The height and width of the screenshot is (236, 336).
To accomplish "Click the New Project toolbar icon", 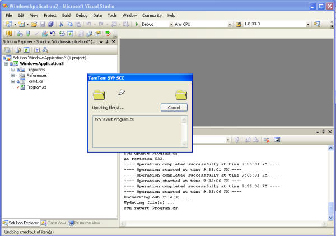I will coord(9,24).
